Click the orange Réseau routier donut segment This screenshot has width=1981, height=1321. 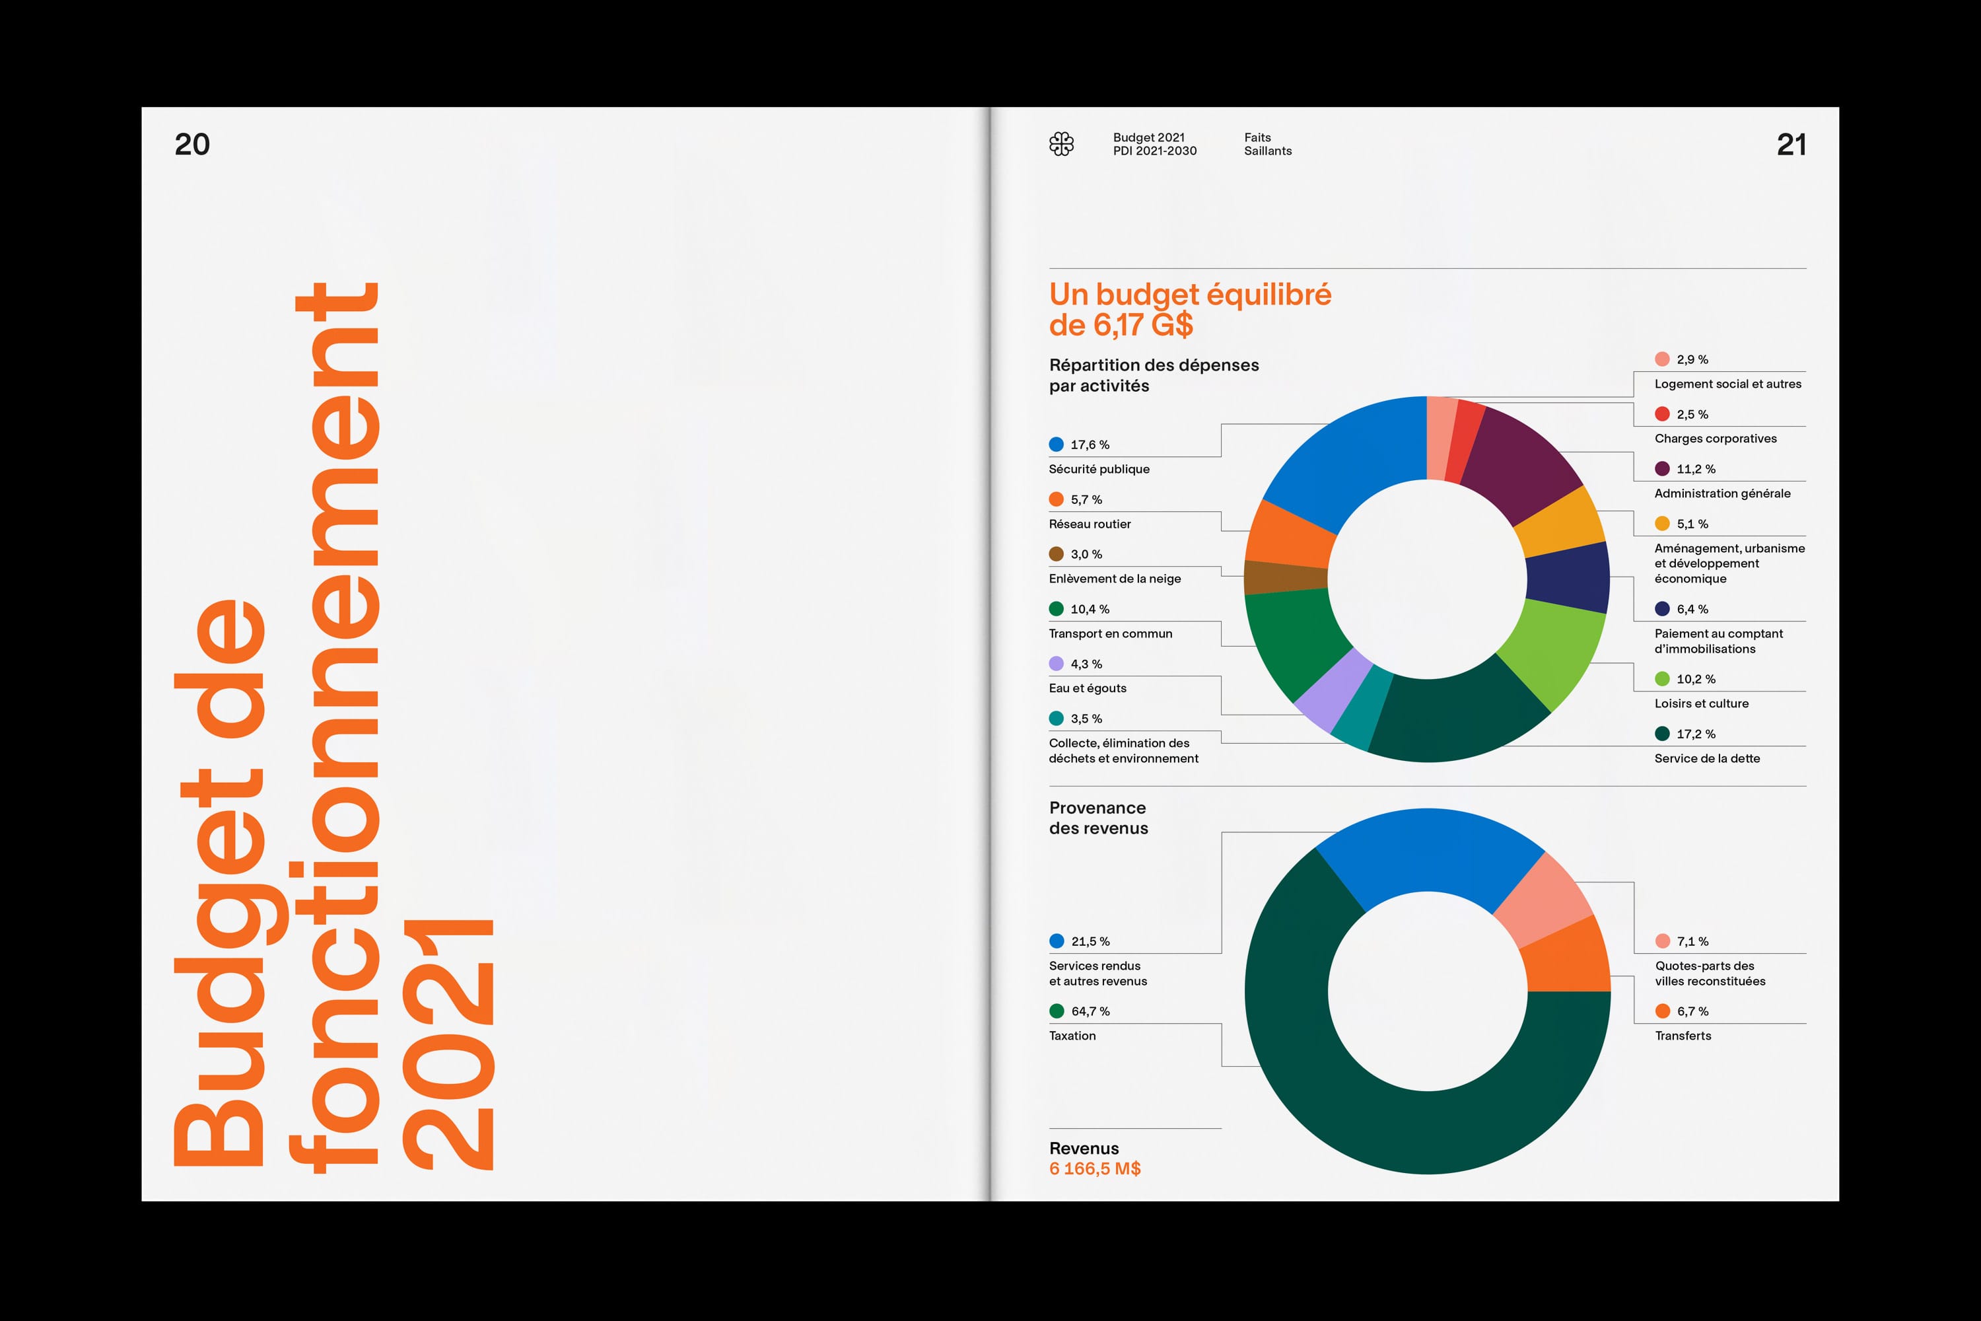click(1290, 534)
